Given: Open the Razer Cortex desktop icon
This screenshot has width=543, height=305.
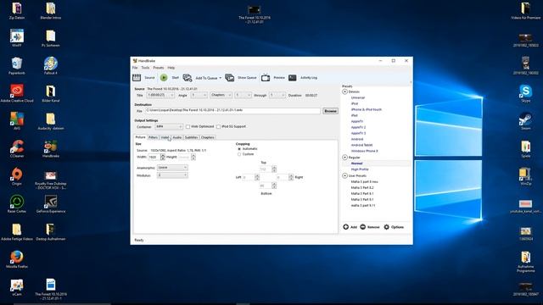Looking at the screenshot, I should [x=17, y=202].
